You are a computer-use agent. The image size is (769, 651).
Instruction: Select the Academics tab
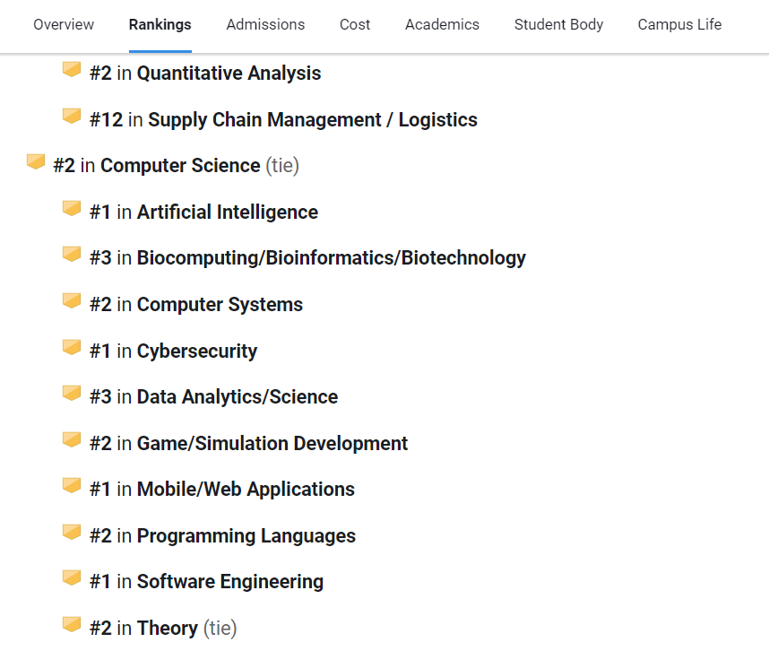pyautogui.click(x=442, y=24)
